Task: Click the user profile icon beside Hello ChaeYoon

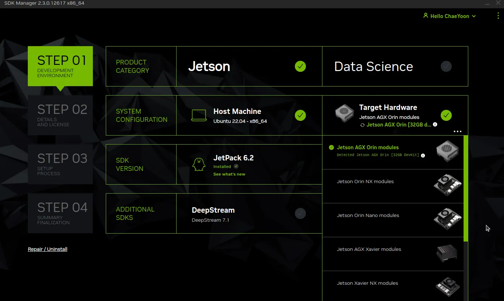Action: pos(426,16)
